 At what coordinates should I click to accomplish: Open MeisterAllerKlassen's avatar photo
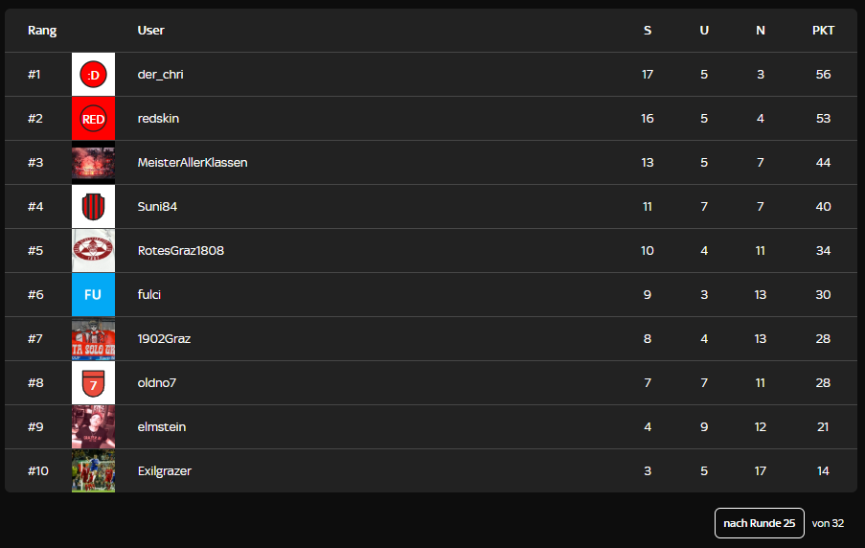click(93, 163)
